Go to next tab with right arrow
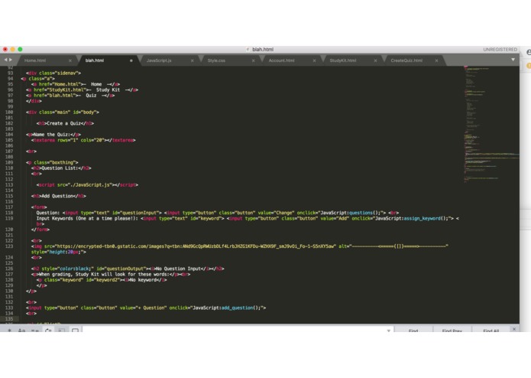The width and height of the screenshot is (531, 378). [11, 60]
